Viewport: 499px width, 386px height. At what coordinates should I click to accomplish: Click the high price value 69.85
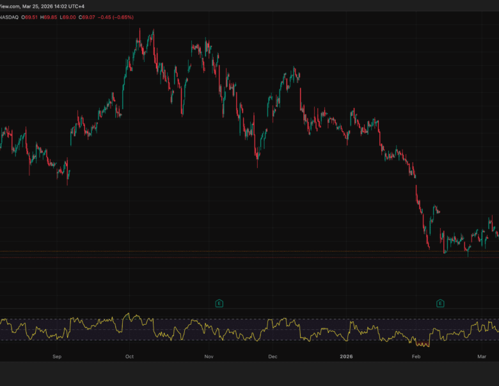[x=49, y=17]
